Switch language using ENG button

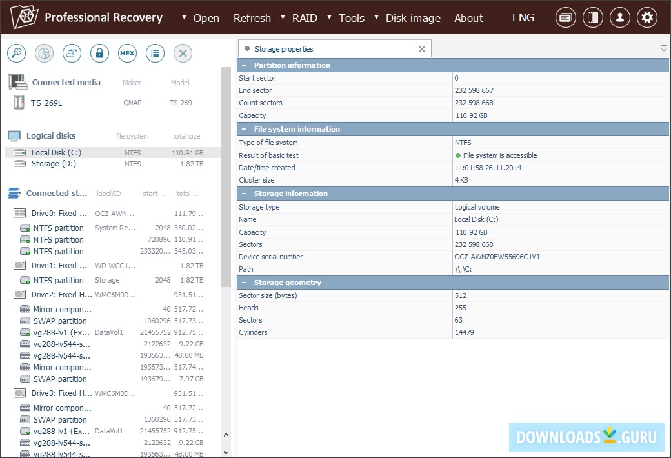pyautogui.click(x=523, y=17)
